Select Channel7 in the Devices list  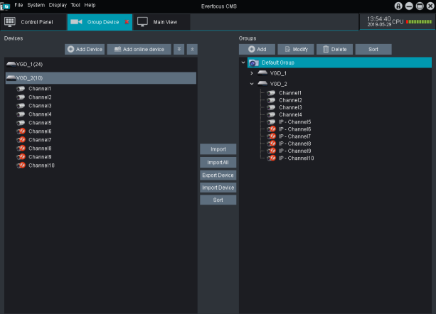[x=40, y=140]
